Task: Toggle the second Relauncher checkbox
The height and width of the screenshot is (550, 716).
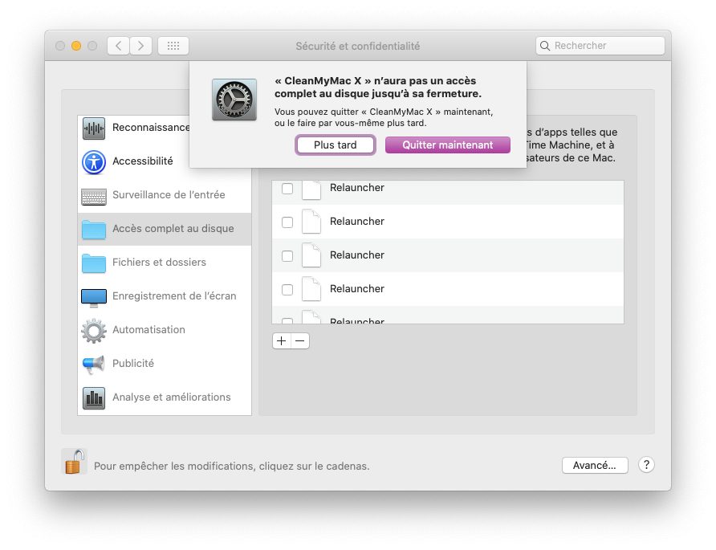Action: 287,222
